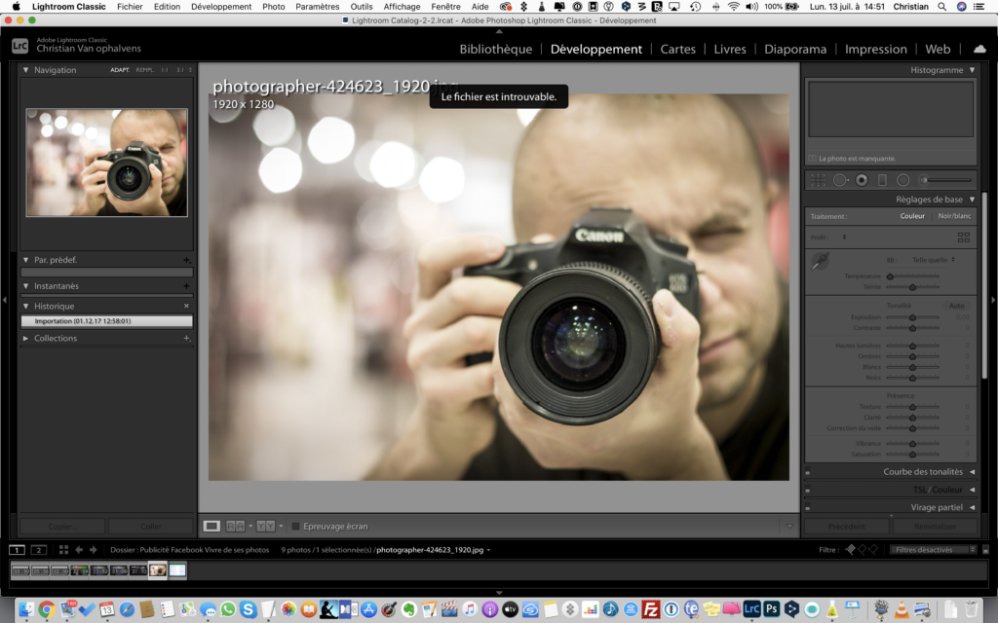998x623 pixels.
Task: Select the Crop overlay tool icon
Action: pos(818,180)
